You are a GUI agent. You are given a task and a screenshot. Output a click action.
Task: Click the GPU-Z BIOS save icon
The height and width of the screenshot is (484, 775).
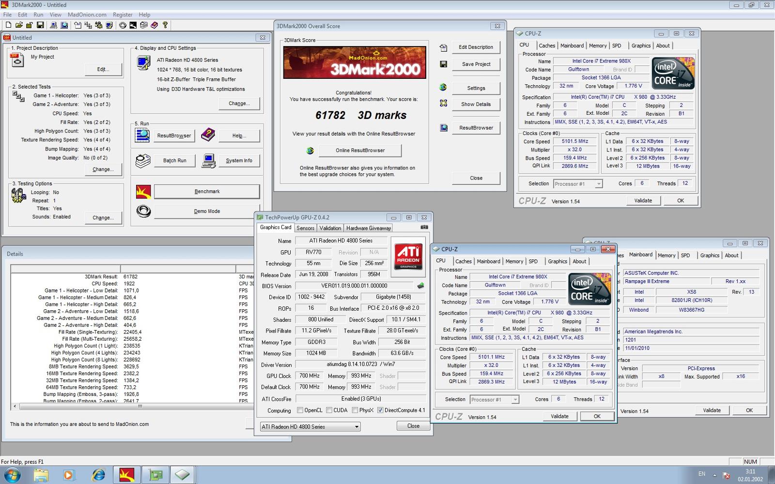(420, 286)
